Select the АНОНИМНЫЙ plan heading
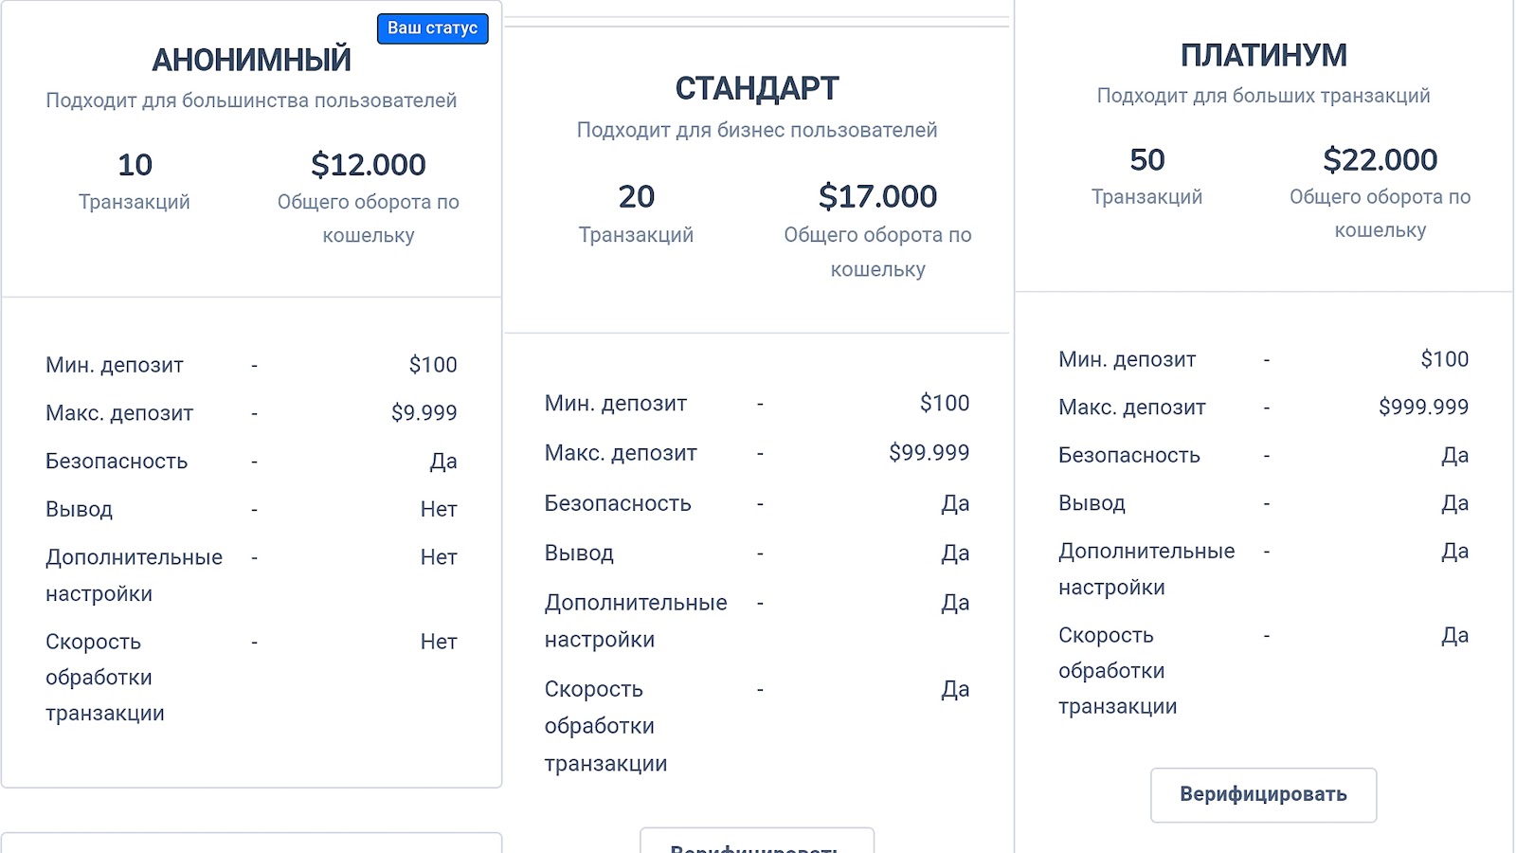Screen dimensions: 1516x853 [x=251, y=60]
